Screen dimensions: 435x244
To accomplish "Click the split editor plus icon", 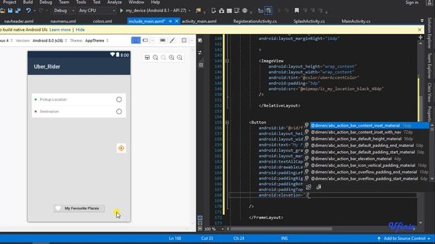I will click(x=421, y=37).
